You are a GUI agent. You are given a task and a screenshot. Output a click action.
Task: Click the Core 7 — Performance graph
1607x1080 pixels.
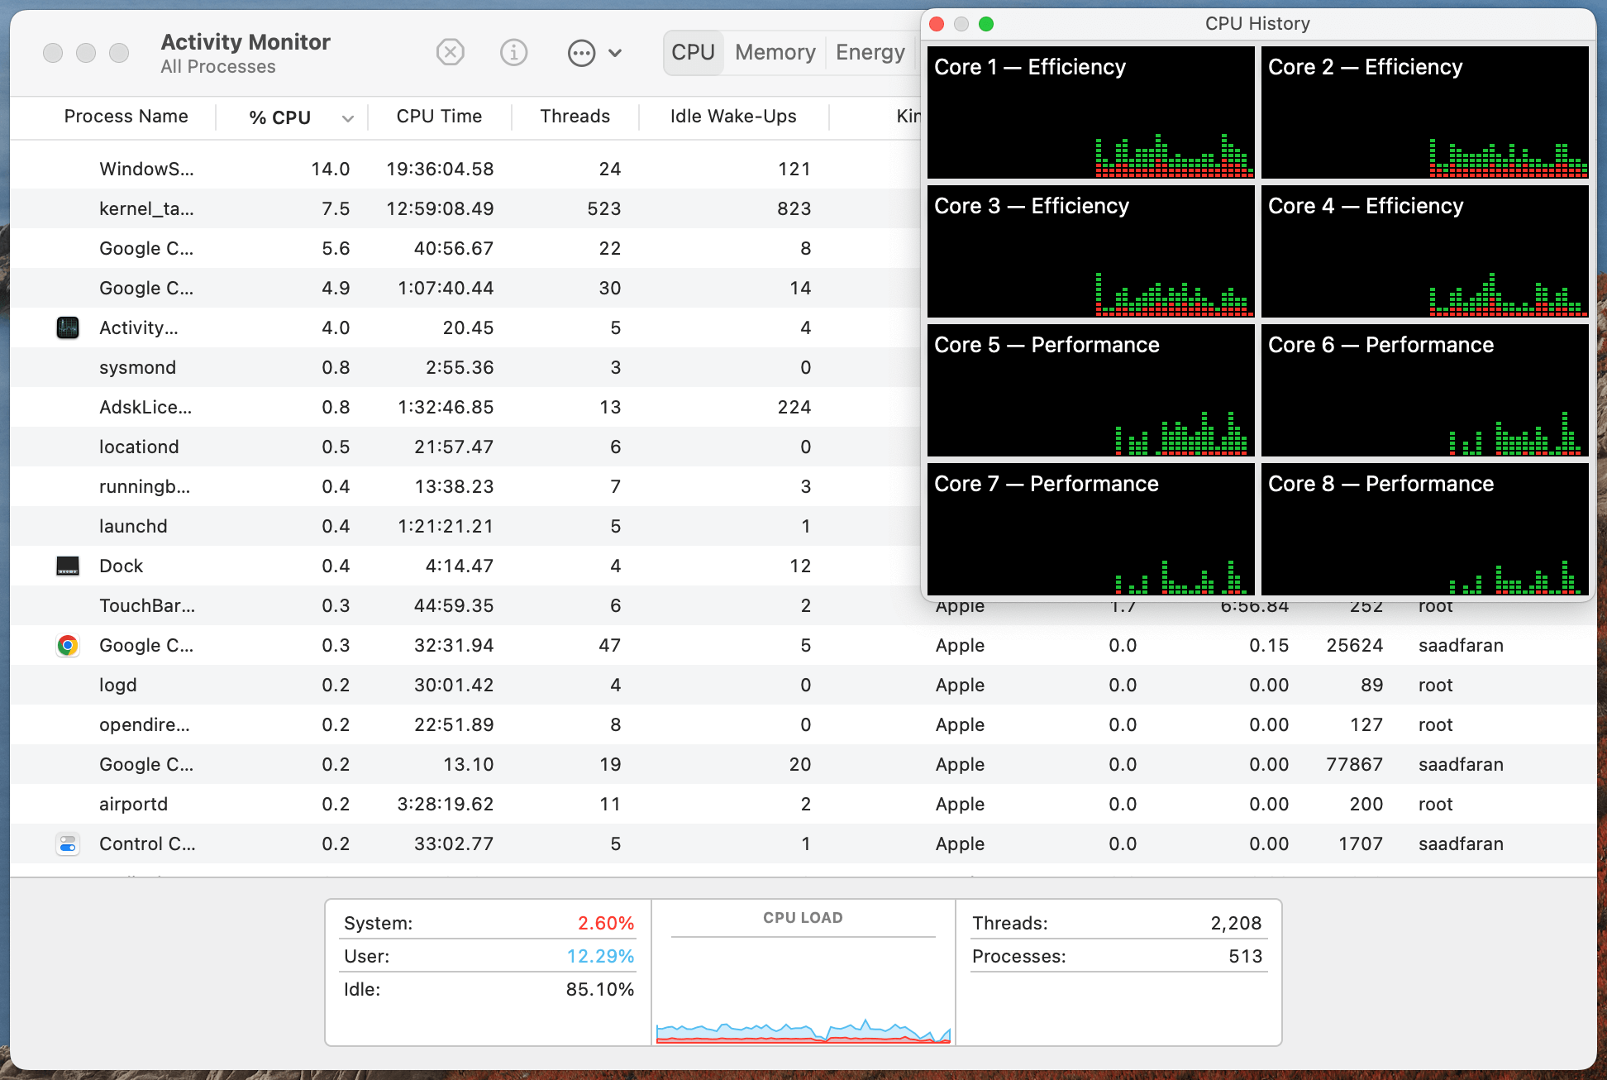pyautogui.click(x=1091, y=529)
